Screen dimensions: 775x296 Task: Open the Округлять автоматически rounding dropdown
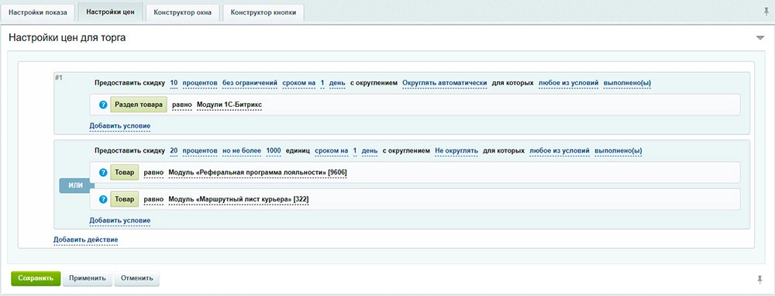(x=445, y=83)
